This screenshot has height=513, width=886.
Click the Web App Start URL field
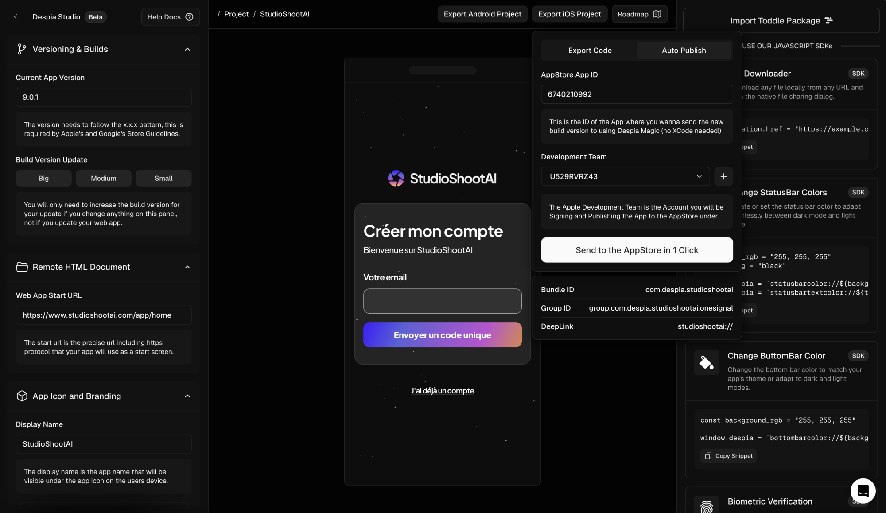pyautogui.click(x=103, y=315)
